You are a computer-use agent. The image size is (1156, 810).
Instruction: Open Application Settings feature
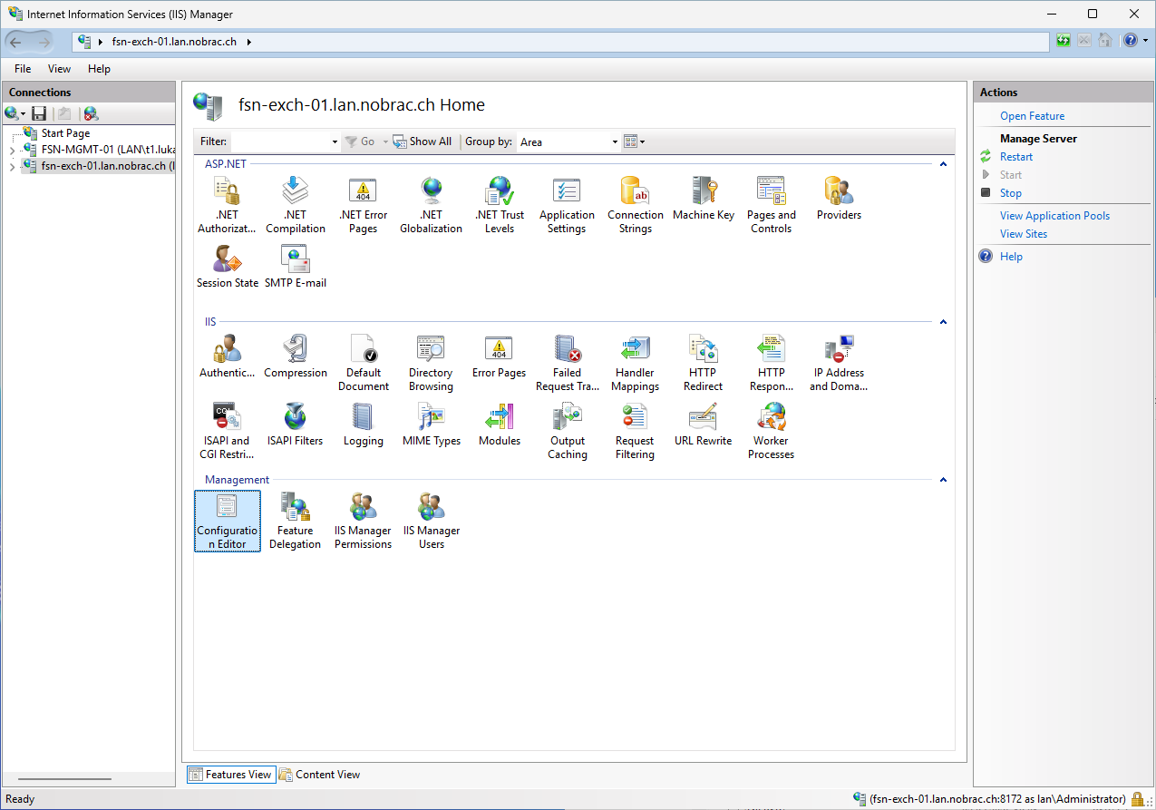567,205
